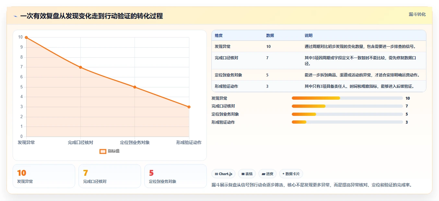This screenshot has width=439, height=201.
Task: Click the x-axis label 形成验证动作
Action: coord(189,142)
